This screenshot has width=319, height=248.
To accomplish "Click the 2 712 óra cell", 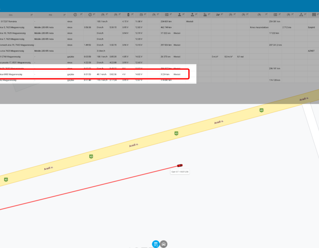I will (x=287, y=27).
